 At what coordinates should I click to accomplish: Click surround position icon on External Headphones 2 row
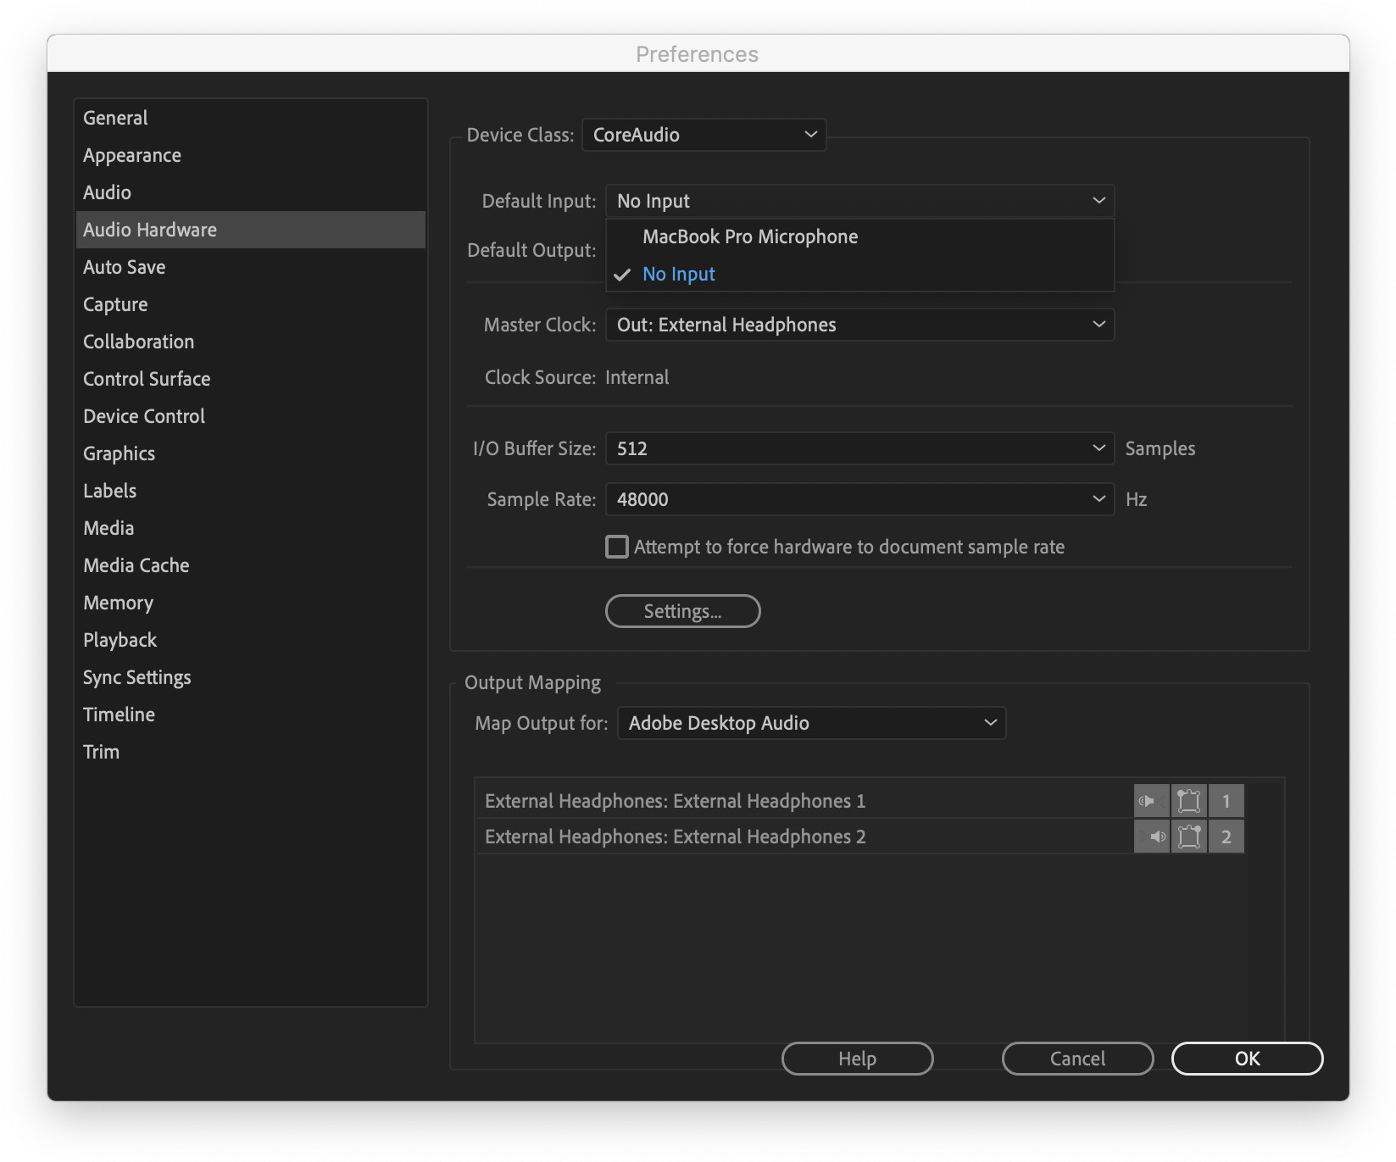[1188, 837]
